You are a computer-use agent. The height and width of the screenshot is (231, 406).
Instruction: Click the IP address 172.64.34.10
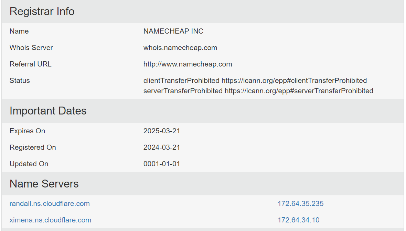point(298,220)
